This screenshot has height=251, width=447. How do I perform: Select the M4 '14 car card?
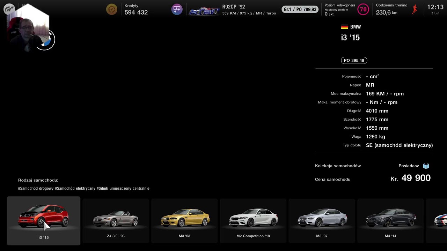(x=390, y=221)
